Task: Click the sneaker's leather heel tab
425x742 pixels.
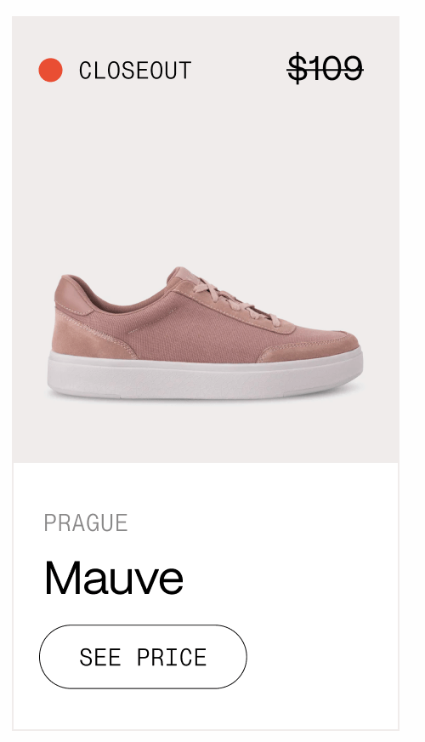Action: click(x=72, y=294)
